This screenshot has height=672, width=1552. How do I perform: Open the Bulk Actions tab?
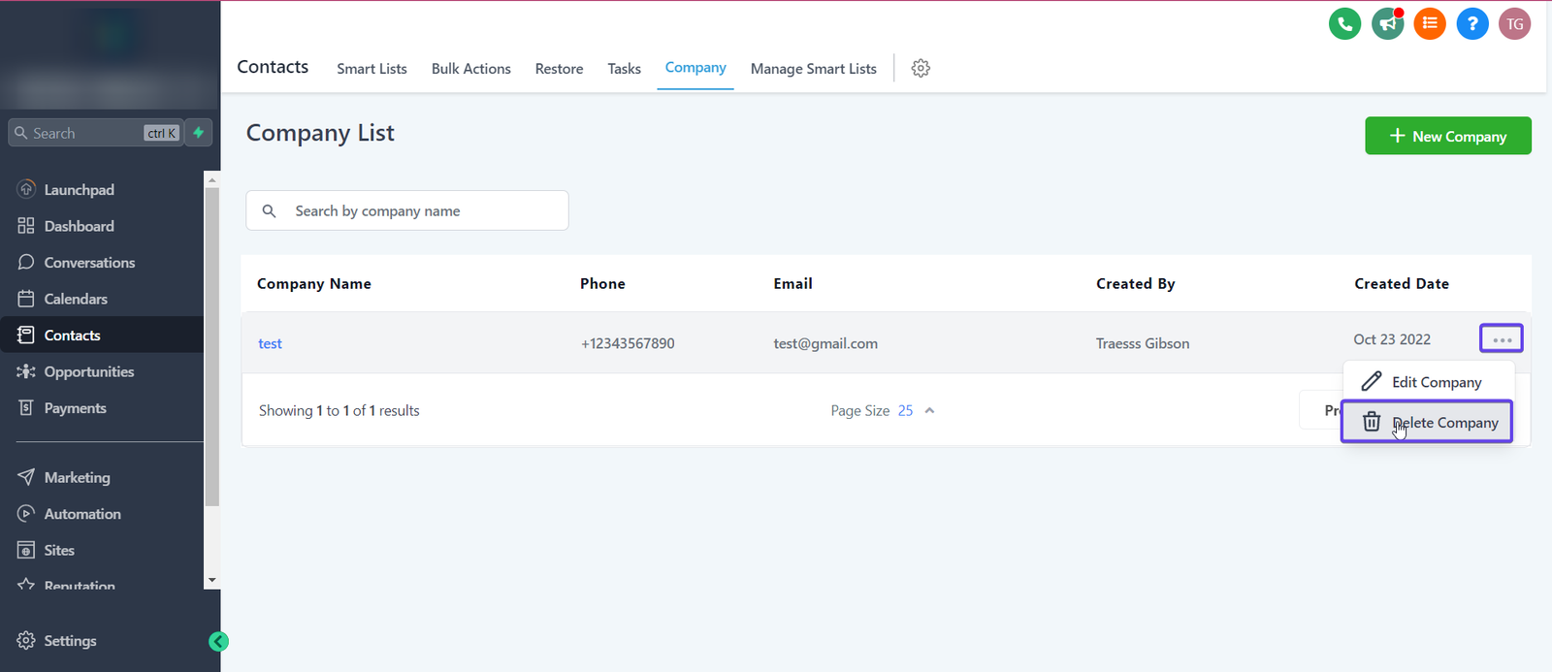470,69
